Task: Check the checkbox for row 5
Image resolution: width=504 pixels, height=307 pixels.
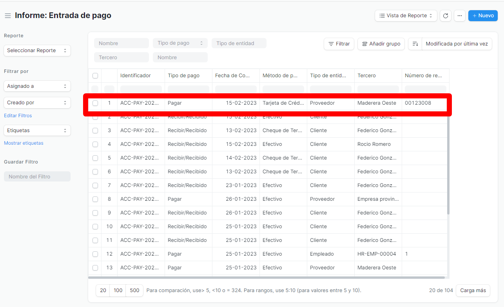Action: click(x=95, y=158)
